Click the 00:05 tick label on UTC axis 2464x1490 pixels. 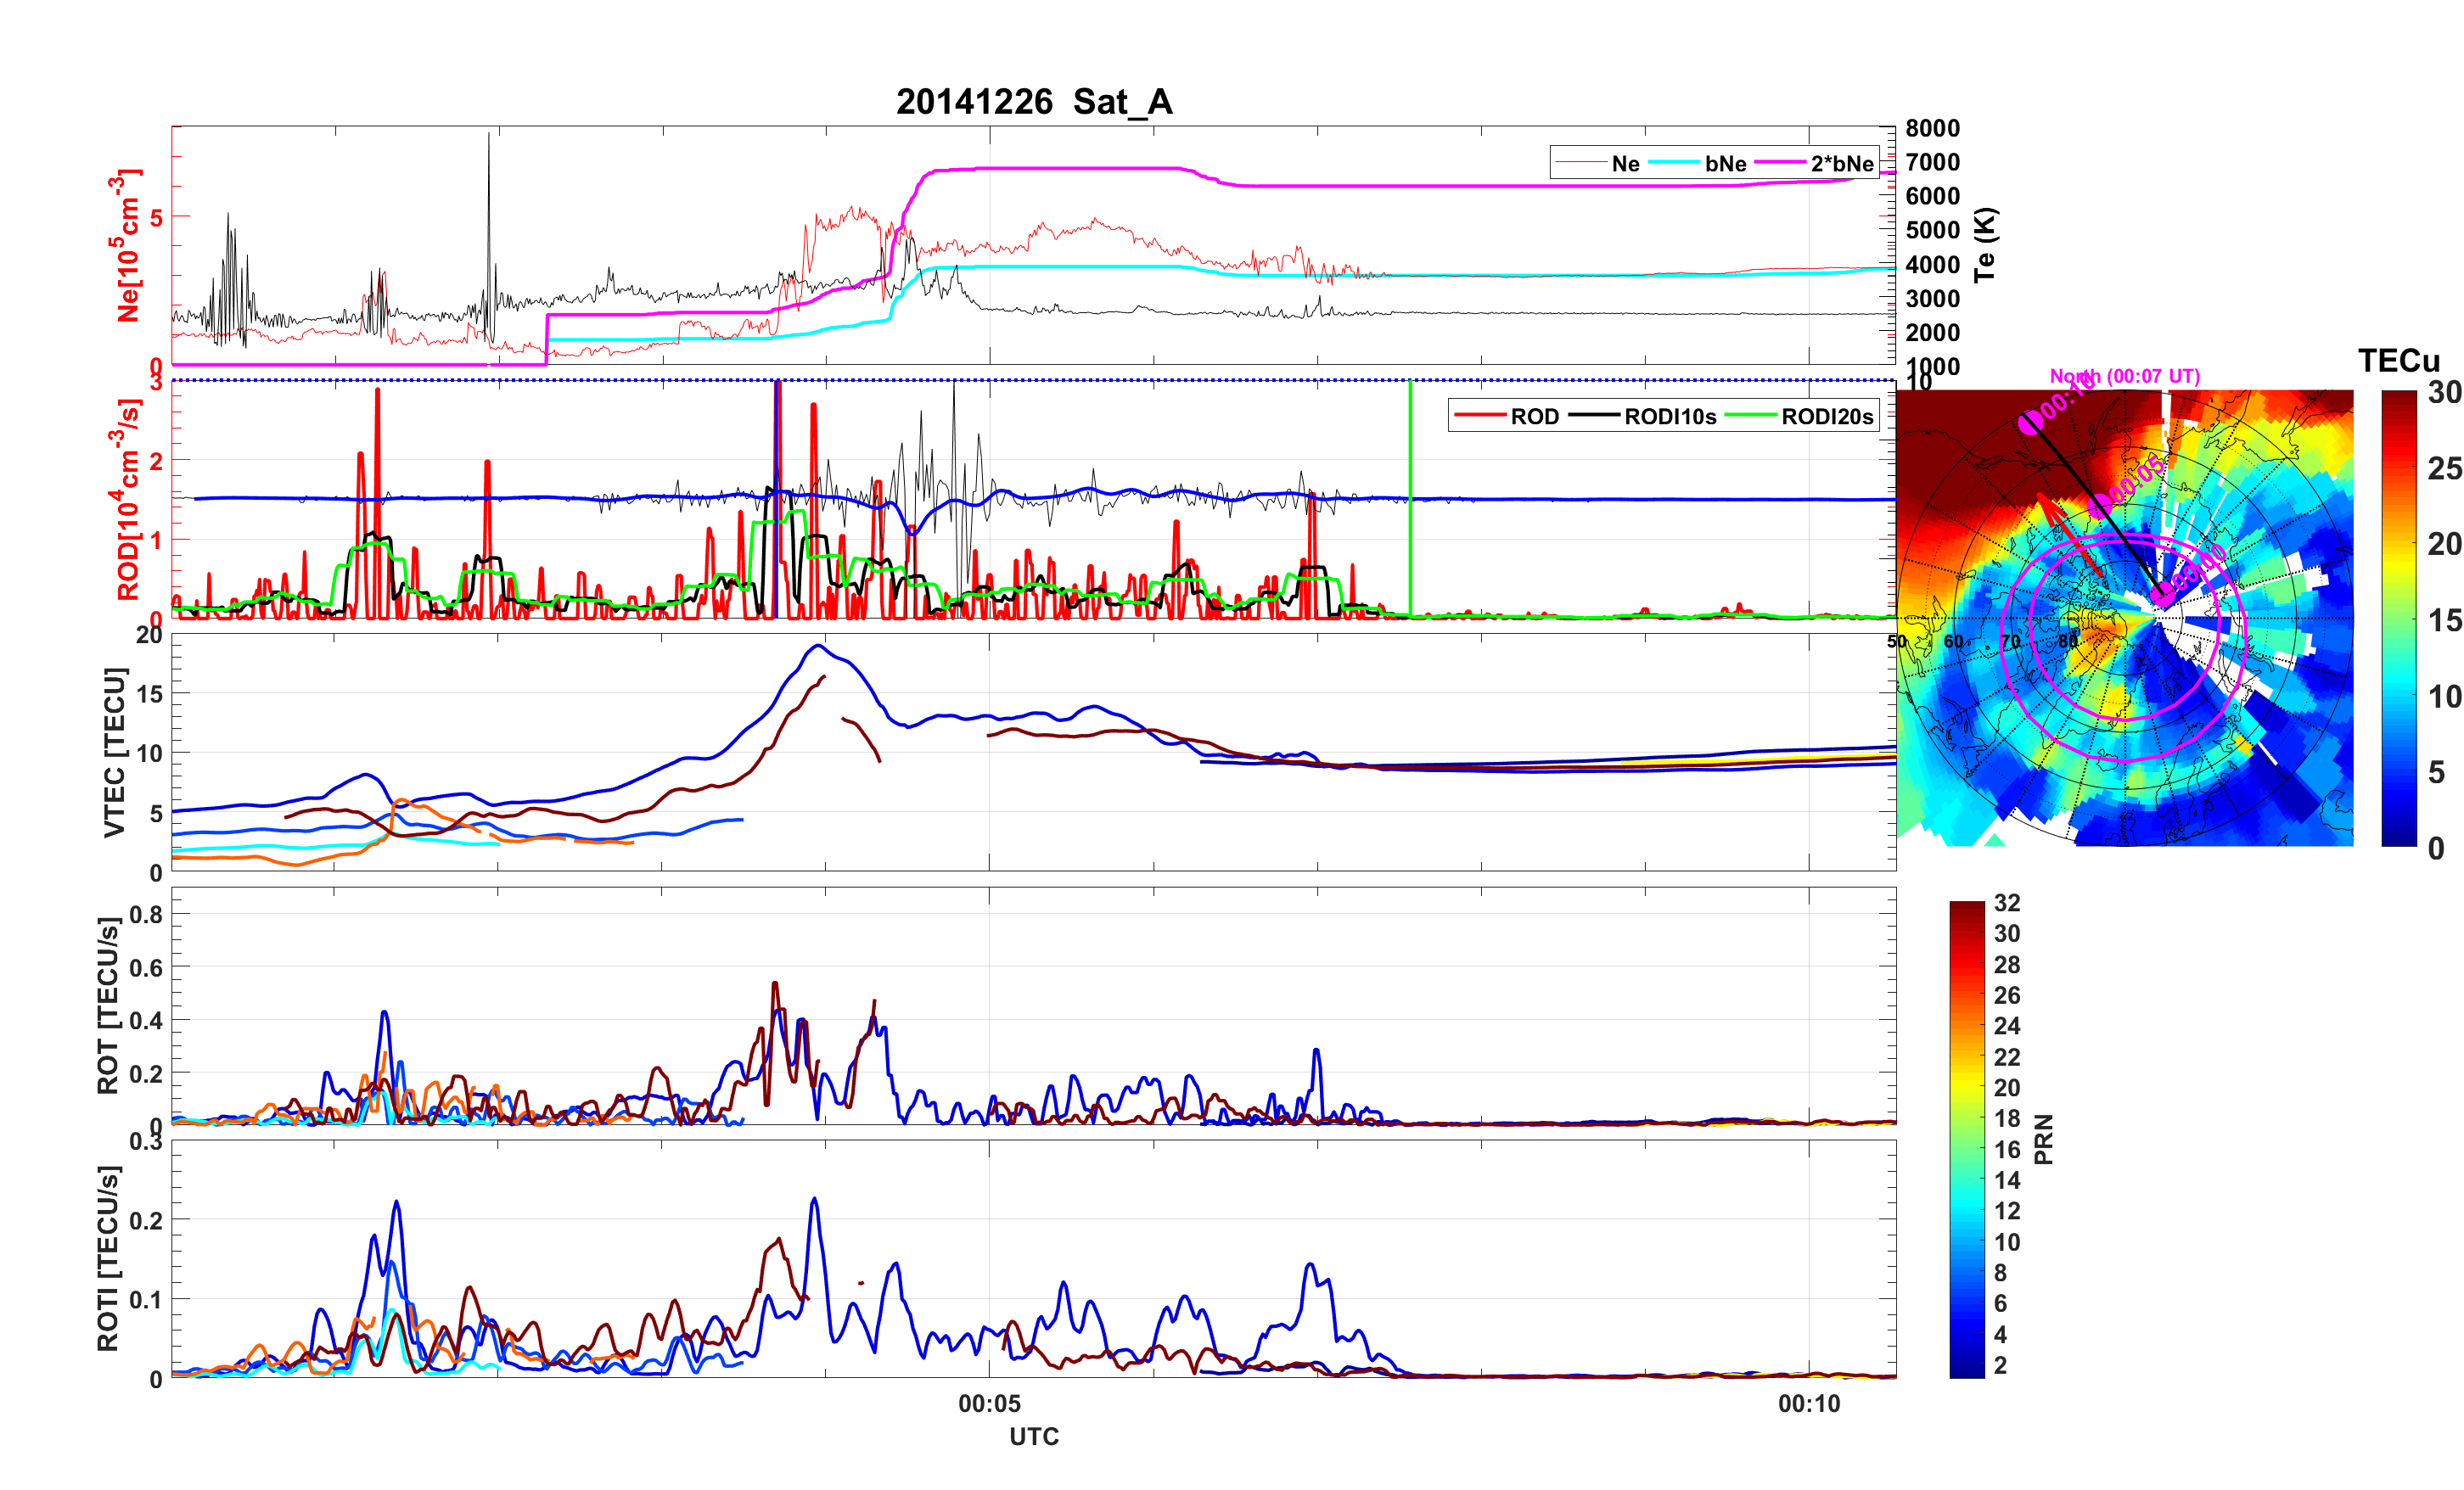click(x=989, y=1404)
